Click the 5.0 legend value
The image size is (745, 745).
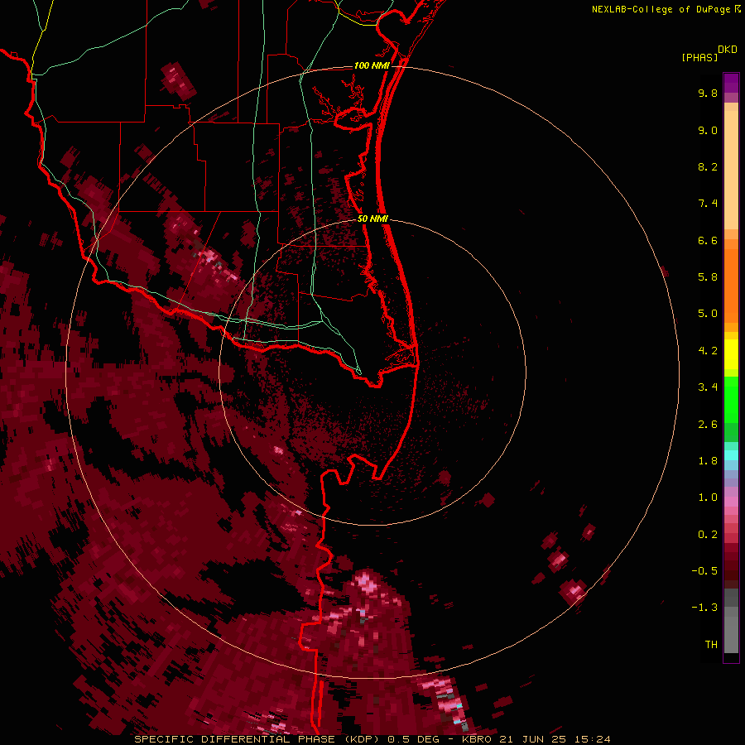click(x=708, y=314)
